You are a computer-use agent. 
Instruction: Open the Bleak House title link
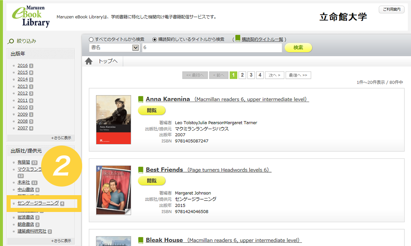224,240
